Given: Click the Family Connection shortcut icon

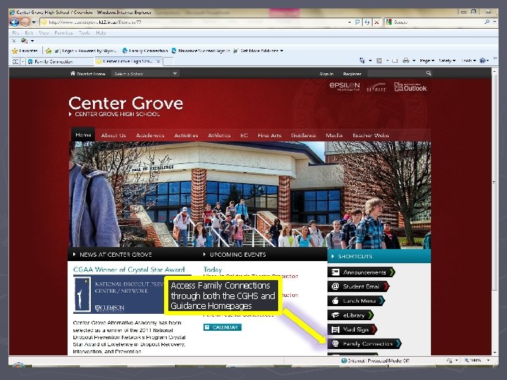Looking at the screenshot, I should tap(335, 343).
